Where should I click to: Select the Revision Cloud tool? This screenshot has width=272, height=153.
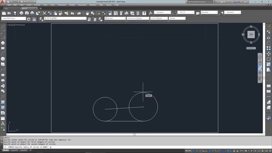click(x=3, y=64)
